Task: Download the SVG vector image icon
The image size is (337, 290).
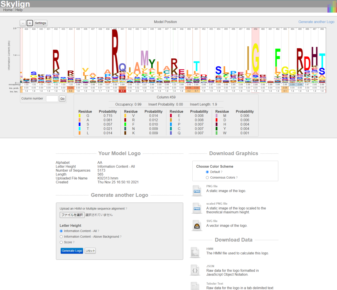Action: (x=197, y=225)
